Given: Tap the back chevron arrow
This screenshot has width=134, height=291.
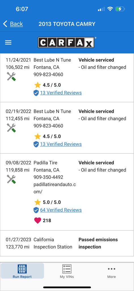Looking at the screenshot, I should coord(5,24).
